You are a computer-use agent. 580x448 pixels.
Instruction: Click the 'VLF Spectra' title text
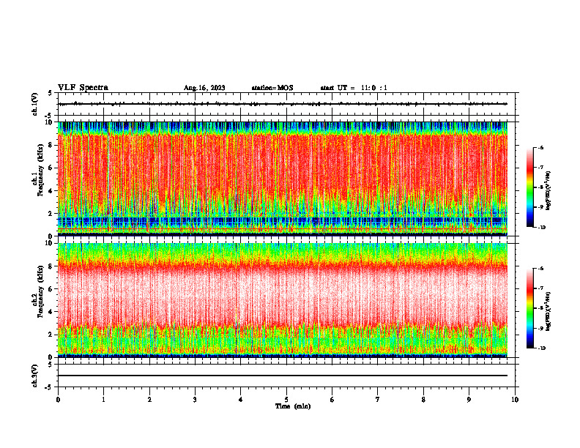83,88
